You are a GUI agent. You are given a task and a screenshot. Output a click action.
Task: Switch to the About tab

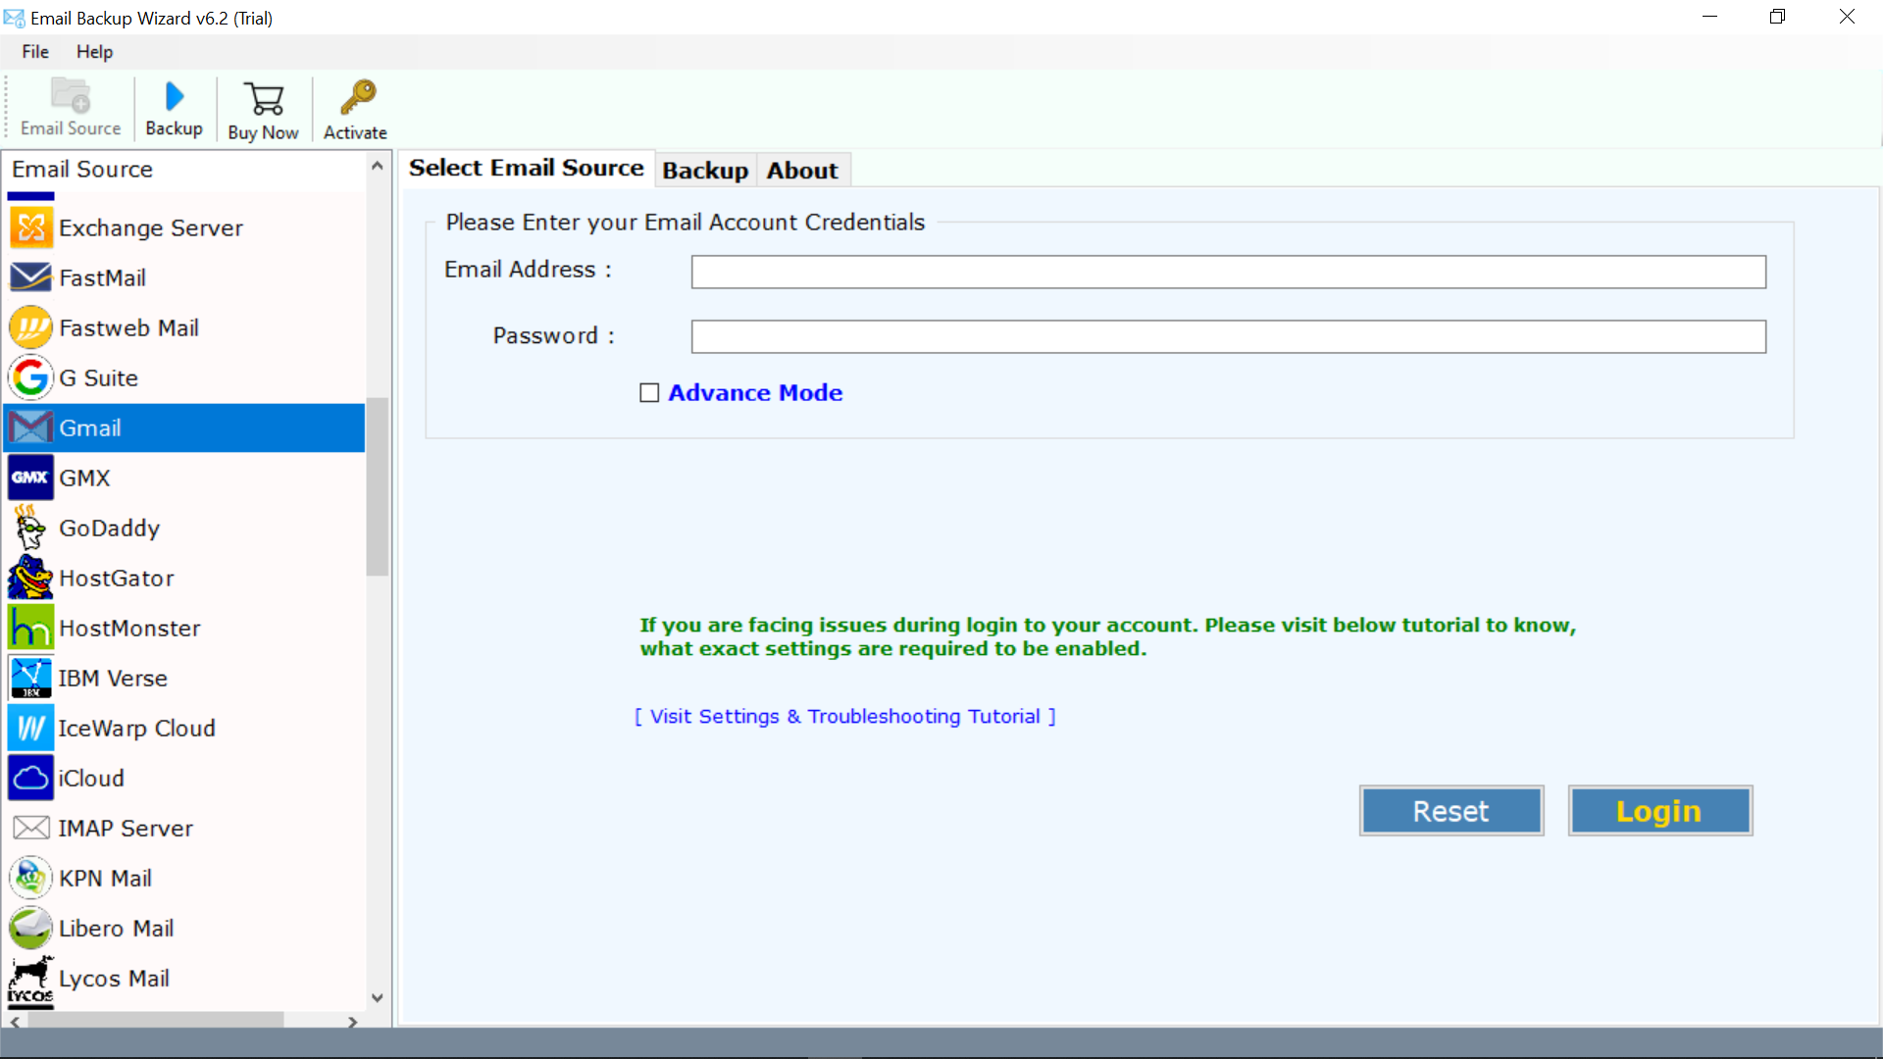(802, 171)
